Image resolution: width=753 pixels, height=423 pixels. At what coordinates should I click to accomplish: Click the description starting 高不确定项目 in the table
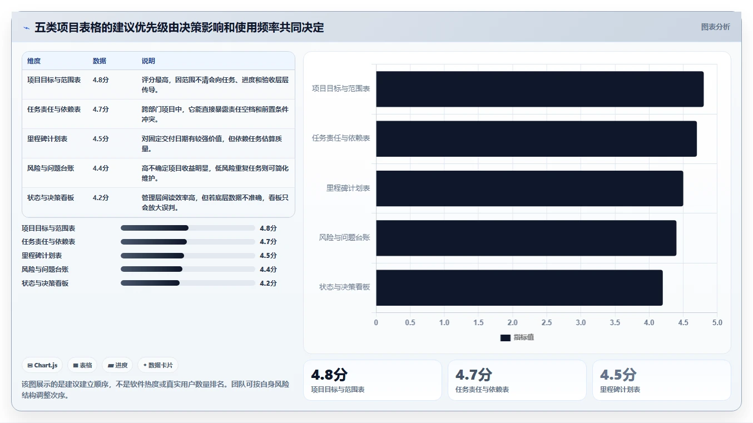(215, 173)
